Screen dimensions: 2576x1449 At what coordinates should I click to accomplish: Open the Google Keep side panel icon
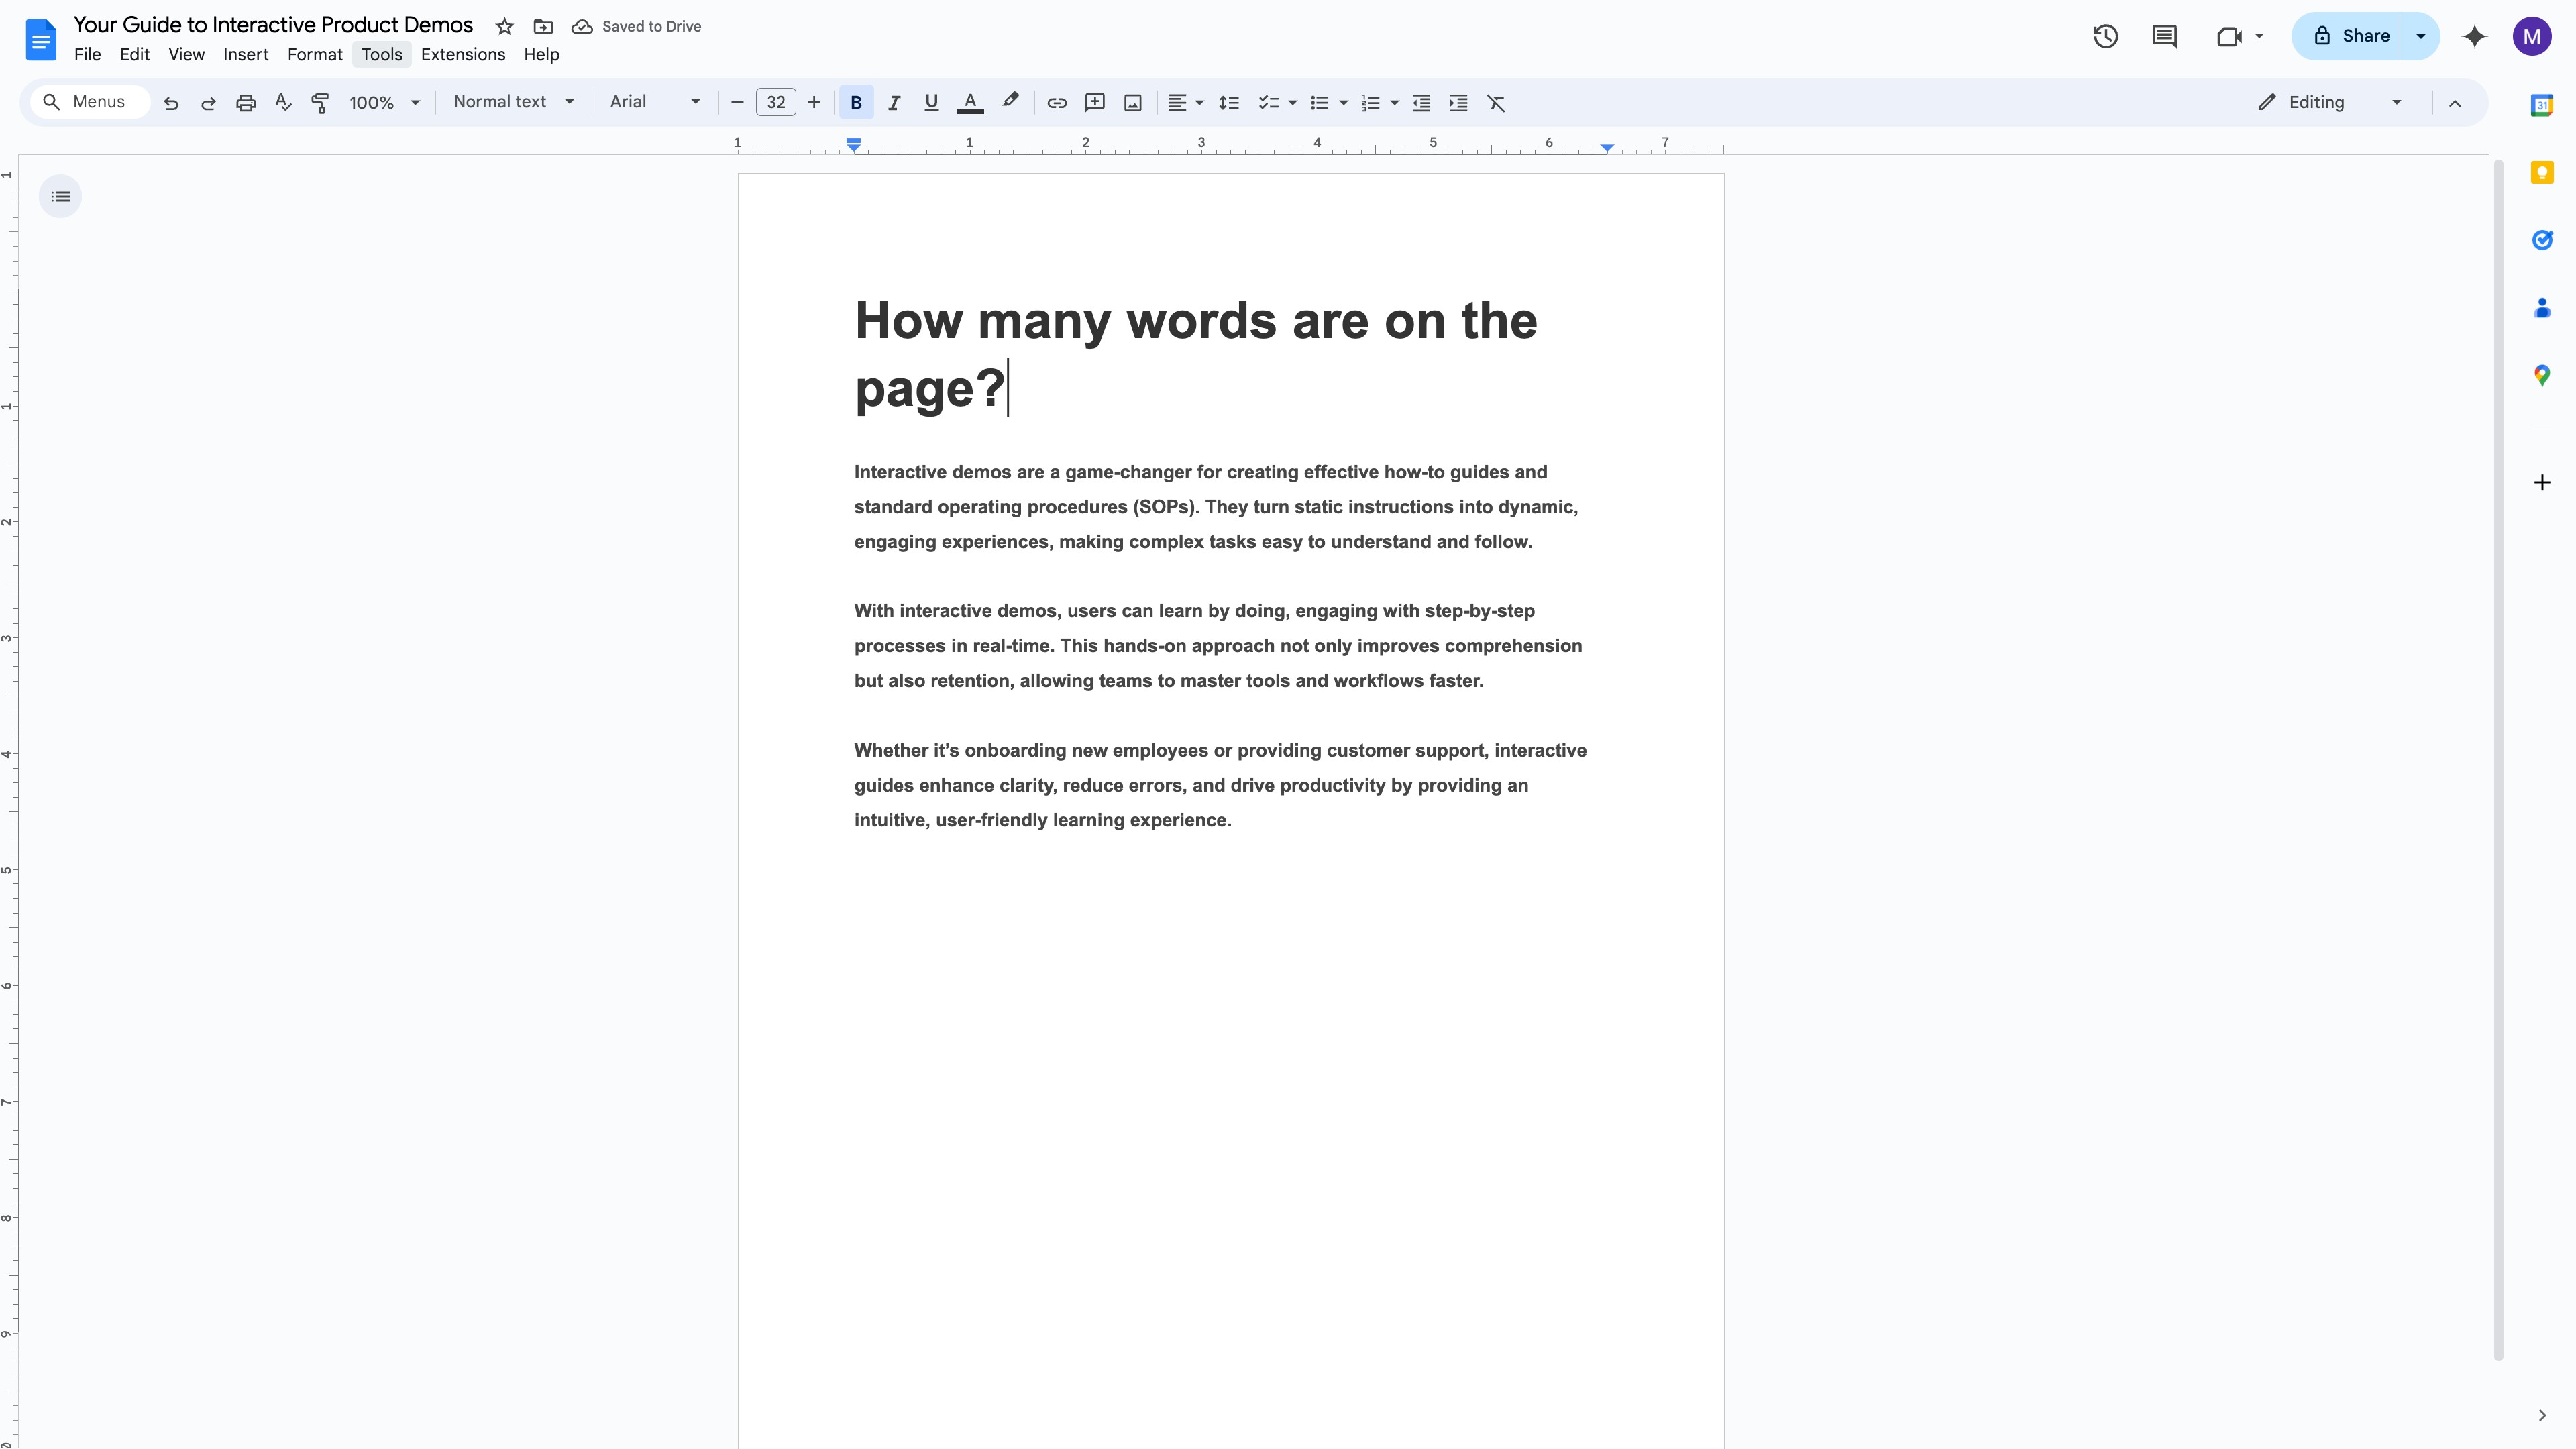point(2542,172)
